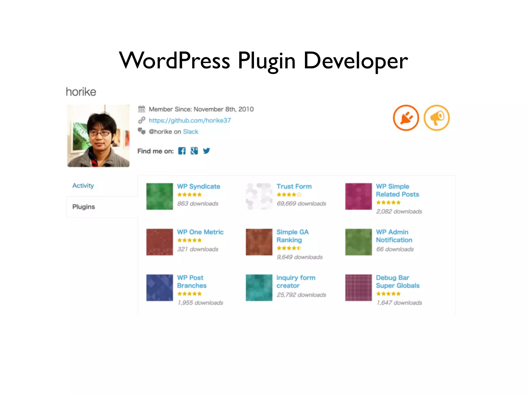Open the inquiry form creator title link
This screenshot has width=527, height=395.
click(x=296, y=282)
